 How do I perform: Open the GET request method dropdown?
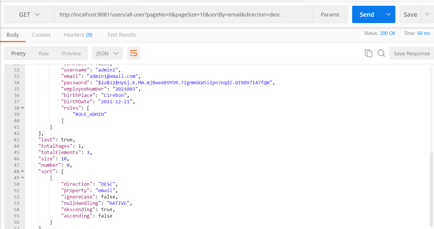(x=29, y=14)
